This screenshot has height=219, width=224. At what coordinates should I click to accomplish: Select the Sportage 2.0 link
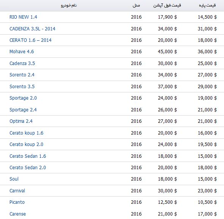[23, 98]
